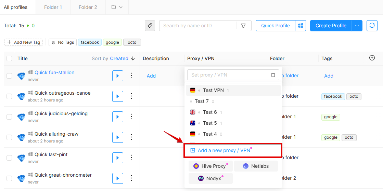The height and width of the screenshot is (191, 383).
Task: Choose Windows OS for Quick Profile
Action: (x=301, y=26)
